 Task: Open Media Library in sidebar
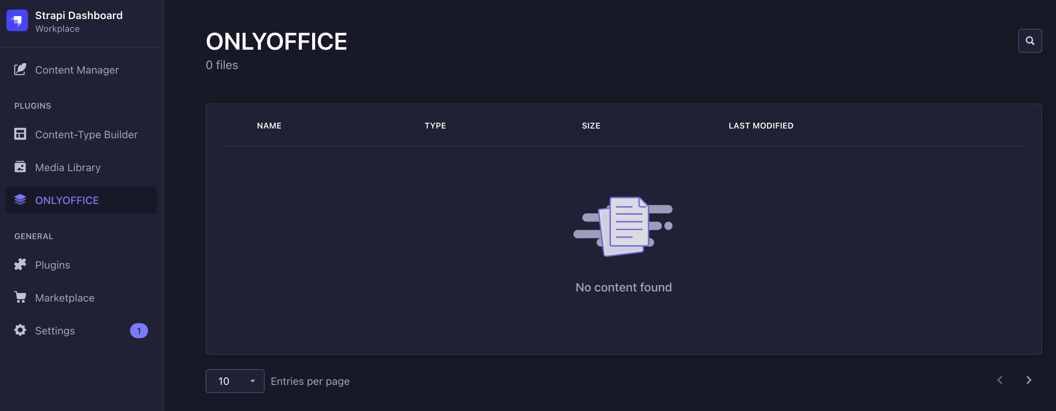click(x=81, y=167)
